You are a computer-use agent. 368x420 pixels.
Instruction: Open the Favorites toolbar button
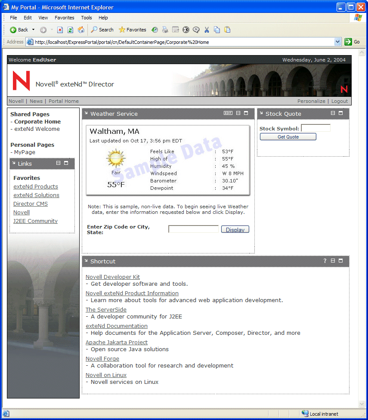click(133, 30)
